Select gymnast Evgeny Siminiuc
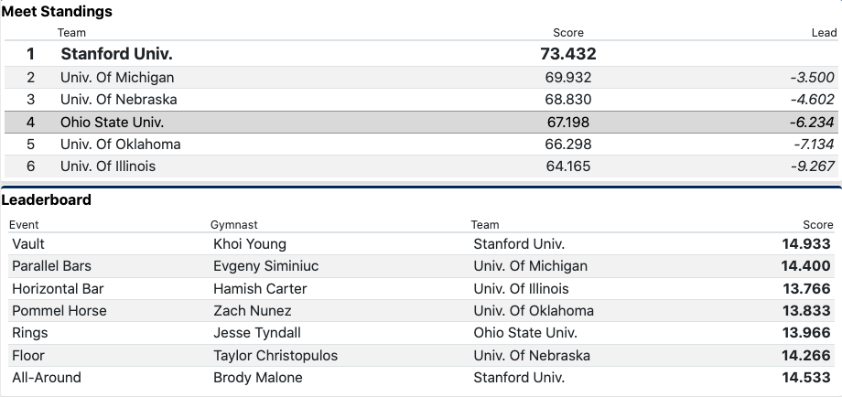The height and width of the screenshot is (397, 842). tap(270, 266)
